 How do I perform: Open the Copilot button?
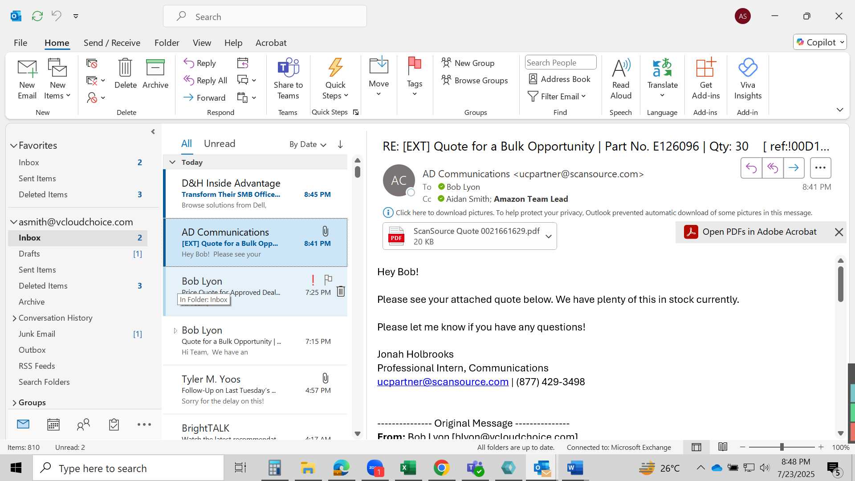pyautogui.click(x=820, y=42)
